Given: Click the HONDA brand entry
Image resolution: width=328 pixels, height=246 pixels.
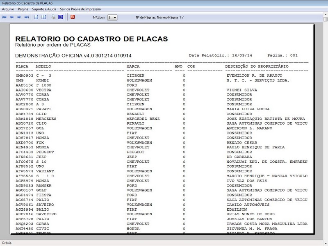Looking at the screenshot, I should pyautogui.click(x=133, y=229).
